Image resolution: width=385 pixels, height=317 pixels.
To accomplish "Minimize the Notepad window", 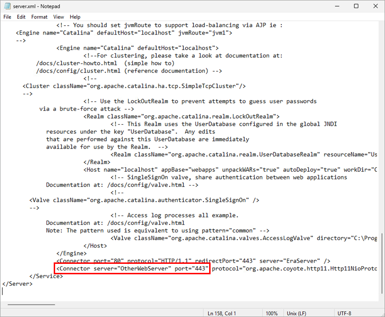I will 333,6.
